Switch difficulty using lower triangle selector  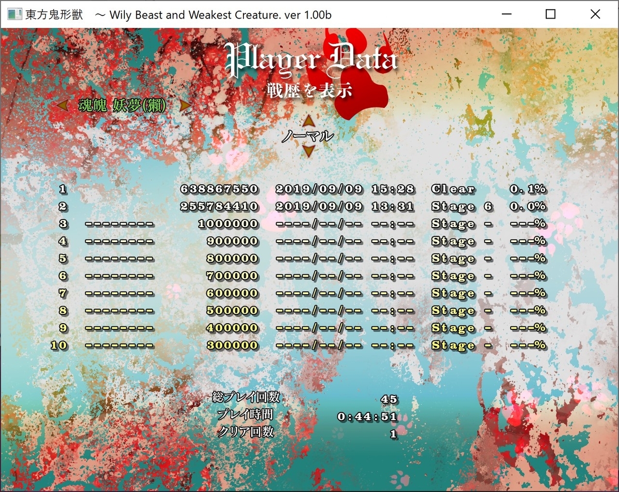[308, 151]
